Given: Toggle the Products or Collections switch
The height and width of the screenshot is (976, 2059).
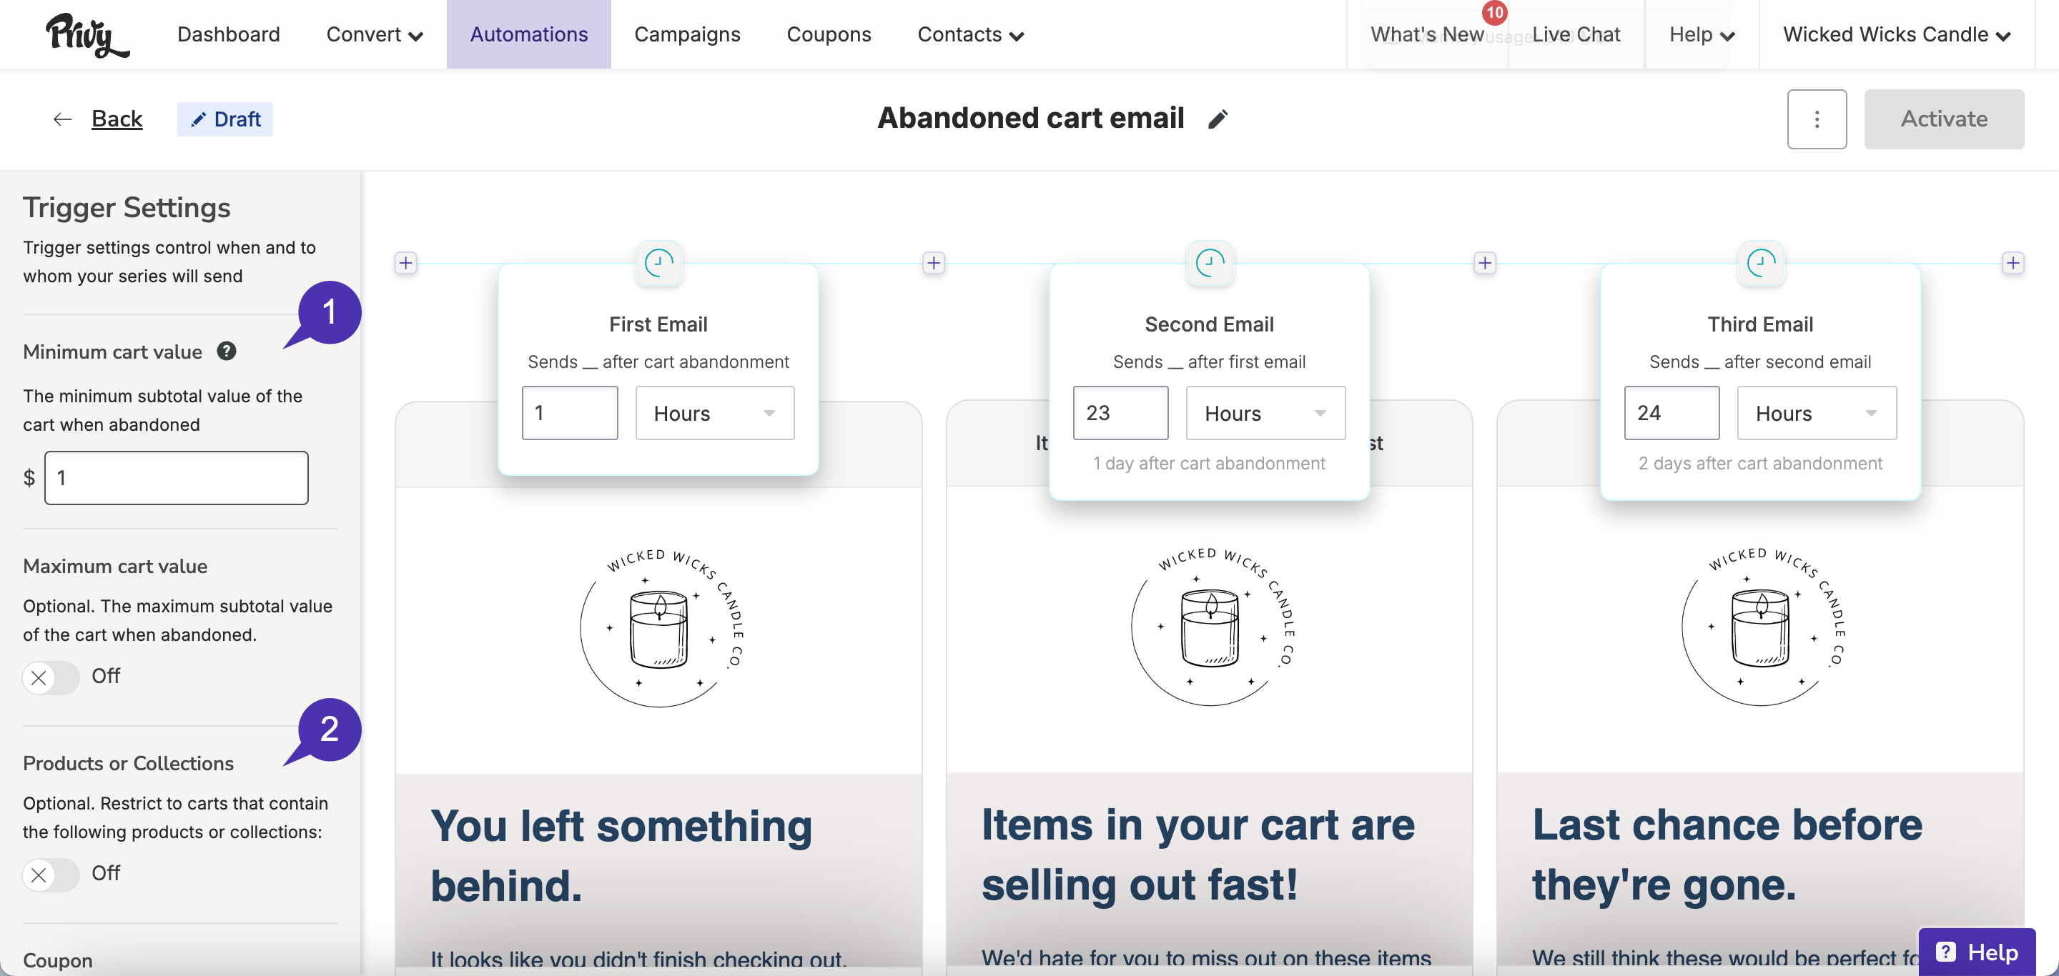Looking at the screenshot, I should (51, 875).
